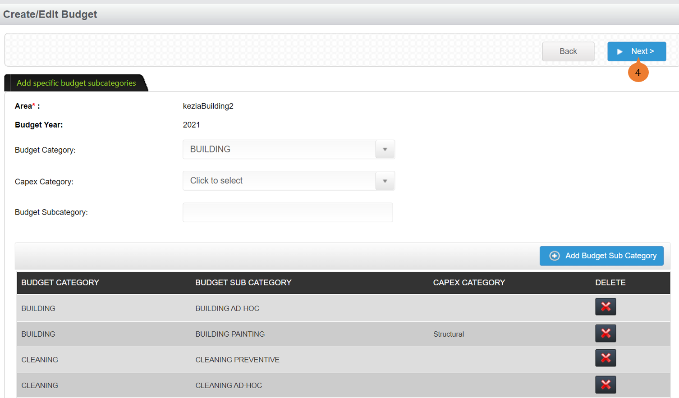Click the BUILDING category cell in AD-HOC row

pos(38,308)
